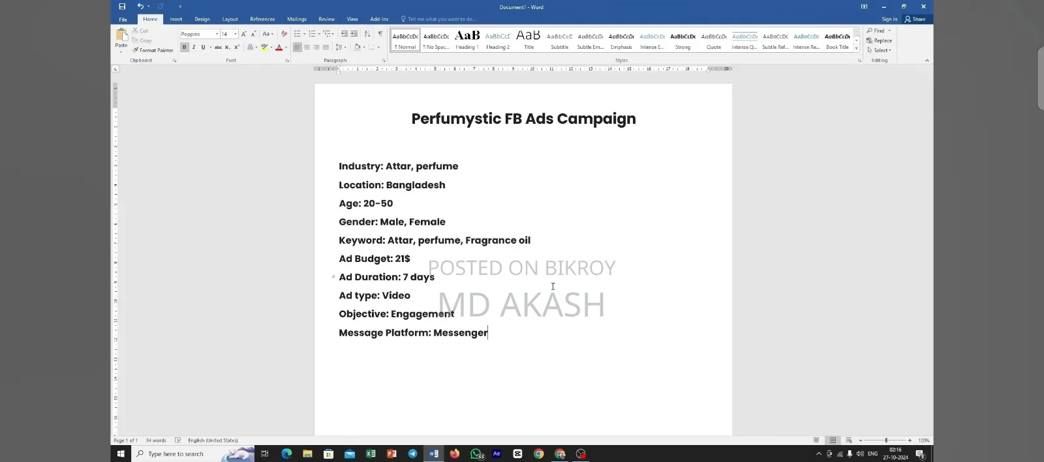Increase font size with Grow Font

(244, 34)
